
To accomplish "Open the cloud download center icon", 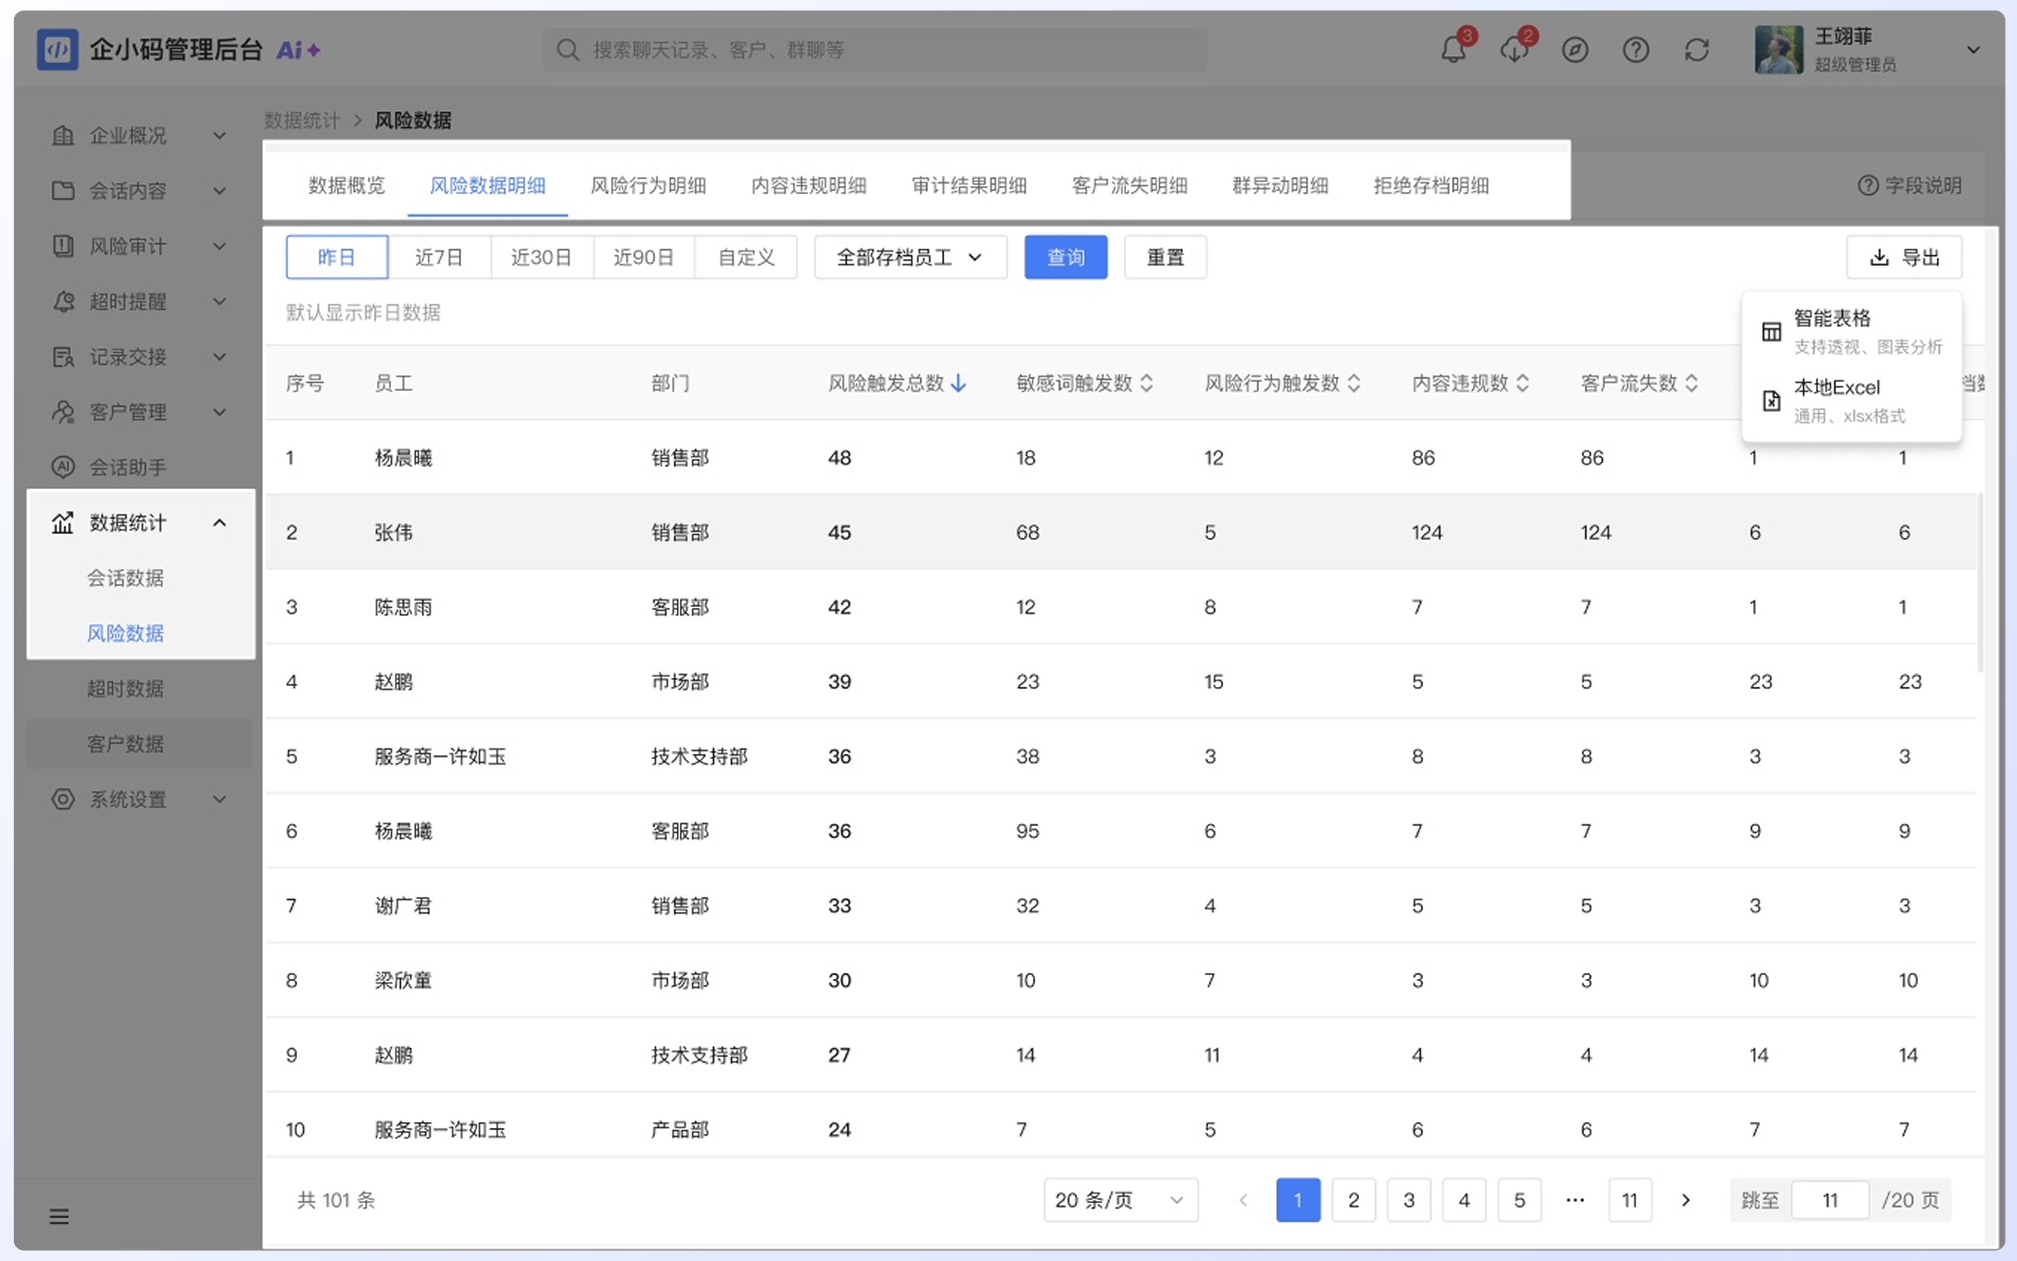I will click(x=1514, y=50).
